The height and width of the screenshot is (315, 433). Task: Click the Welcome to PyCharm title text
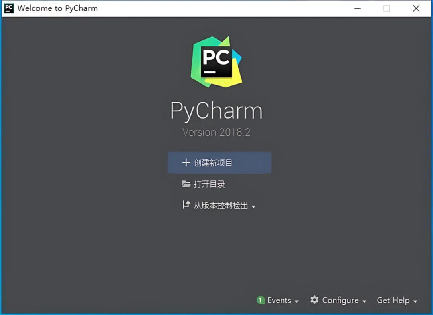pyautogui.click(x=57, y=8)
